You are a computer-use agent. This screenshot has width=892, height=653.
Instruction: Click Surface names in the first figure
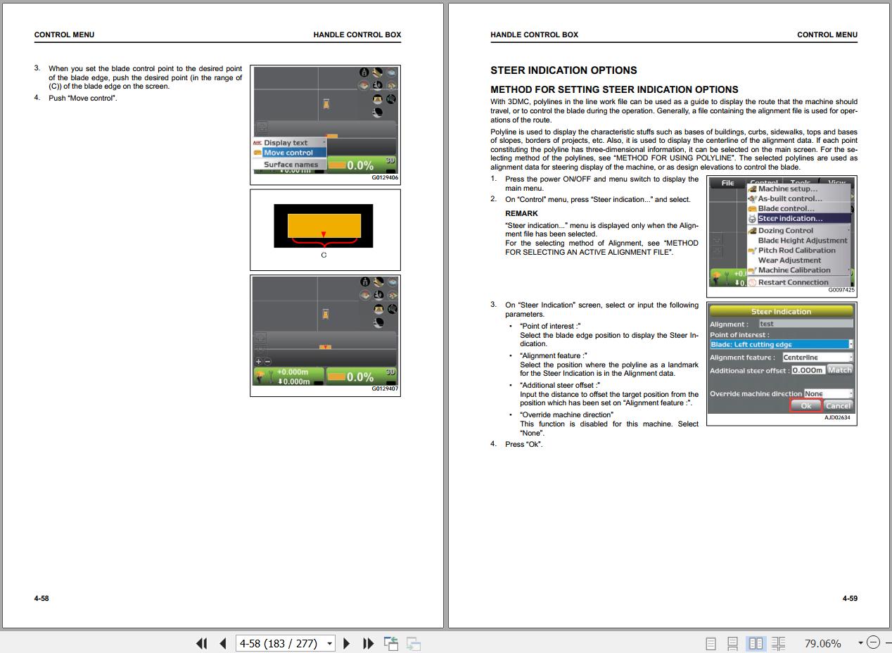291,165
